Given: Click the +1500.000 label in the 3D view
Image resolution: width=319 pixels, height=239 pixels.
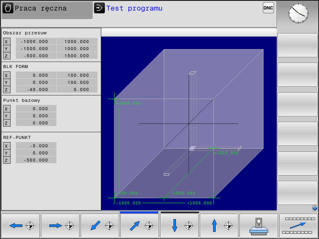Looking at the screenshot, I should pyautogui.click(x=128, y=103).
